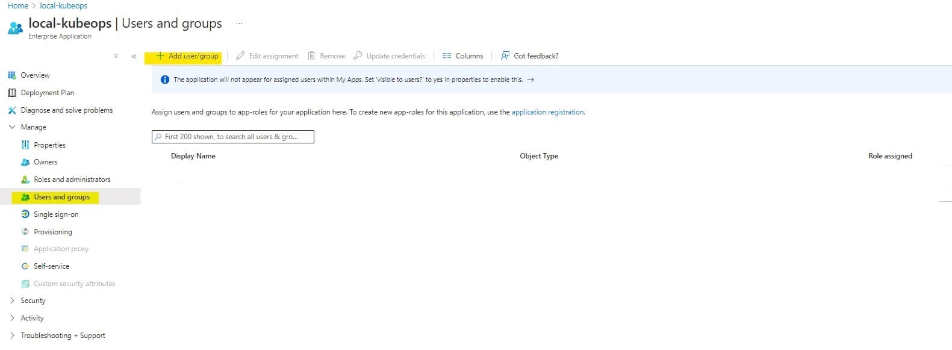Click the Columns button label
Viewport: 952px width, 350px height.
pyautogui.click(x=469, y=56)
